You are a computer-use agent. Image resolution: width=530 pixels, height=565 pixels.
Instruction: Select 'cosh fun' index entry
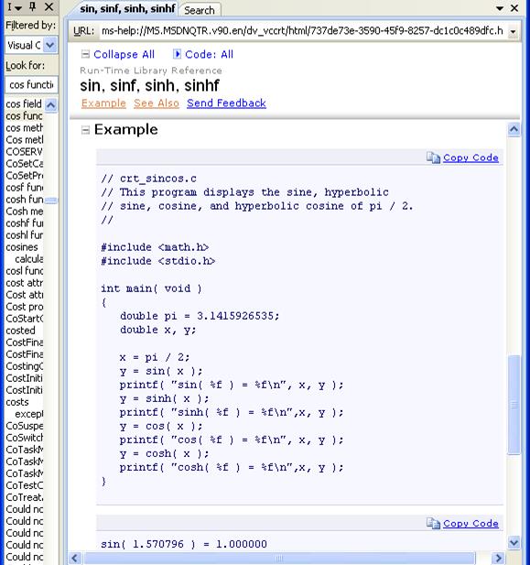[x=24, y=200]
